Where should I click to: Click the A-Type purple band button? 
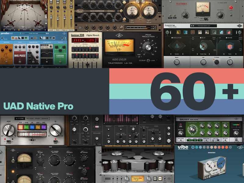coord(44,127)
